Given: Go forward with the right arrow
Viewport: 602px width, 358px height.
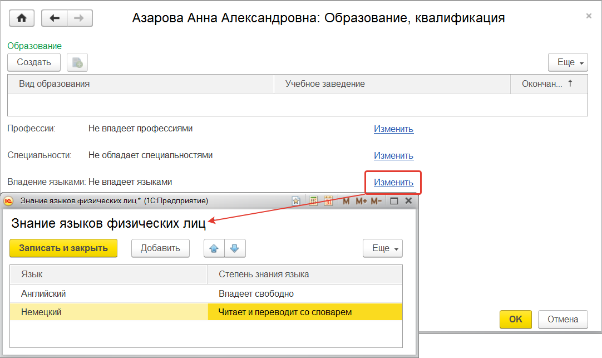Looking at the screenshot, I should point(80,18).
